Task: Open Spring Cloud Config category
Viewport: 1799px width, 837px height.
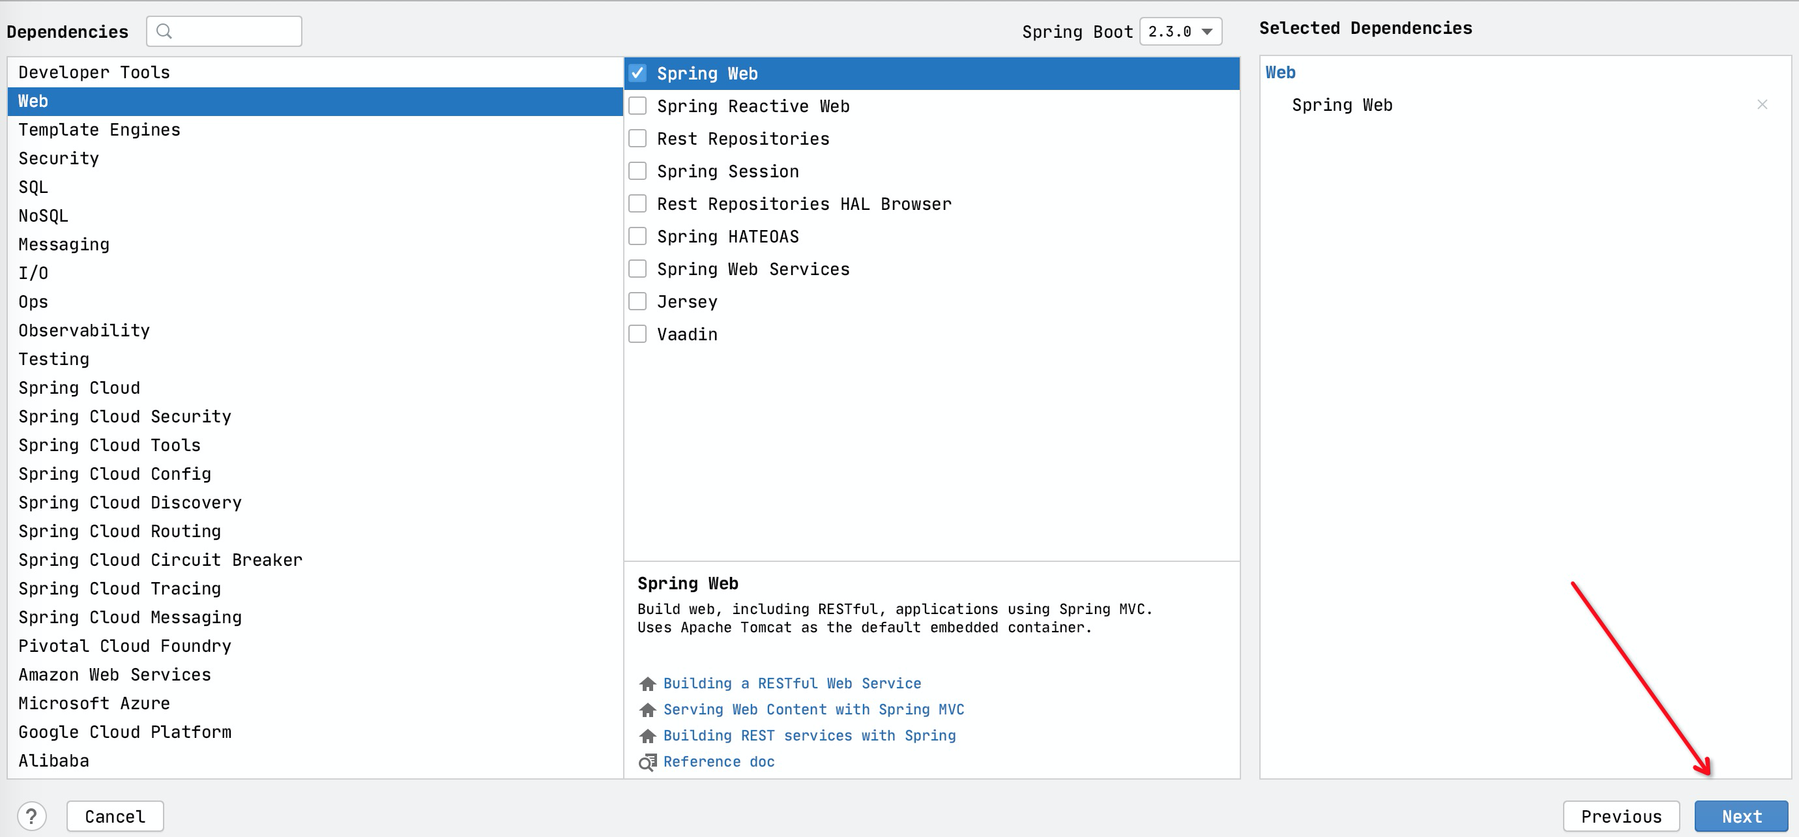Action: (x=315, y=474)
